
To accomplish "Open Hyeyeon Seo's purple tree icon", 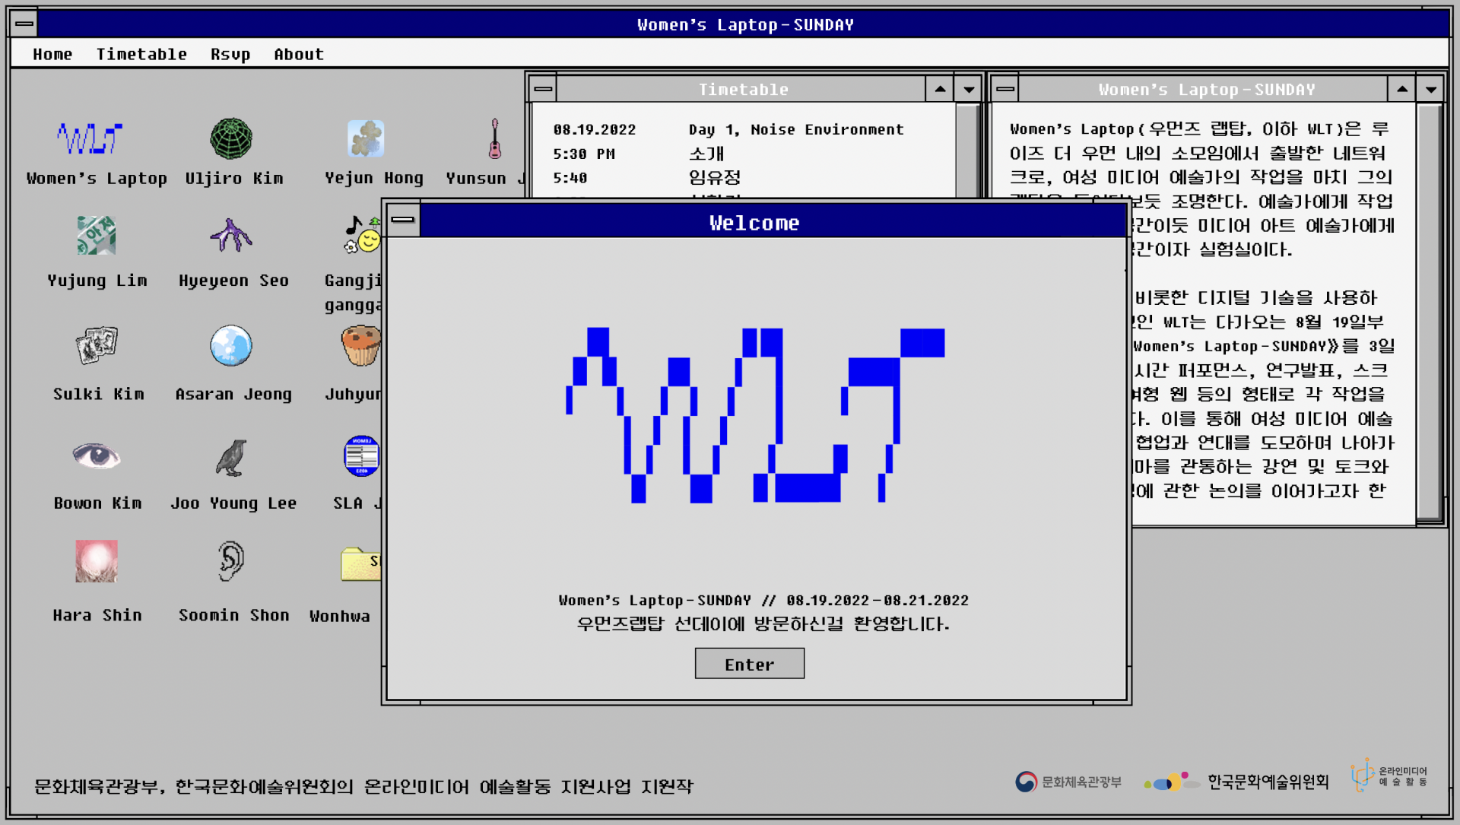I will 231,235.
